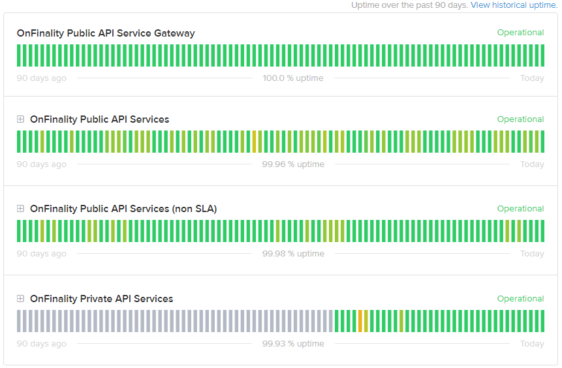Viewport: 562px width, 368px height.
Task: Click Operational status for non SLA services
Action: (x=520, y=209)
